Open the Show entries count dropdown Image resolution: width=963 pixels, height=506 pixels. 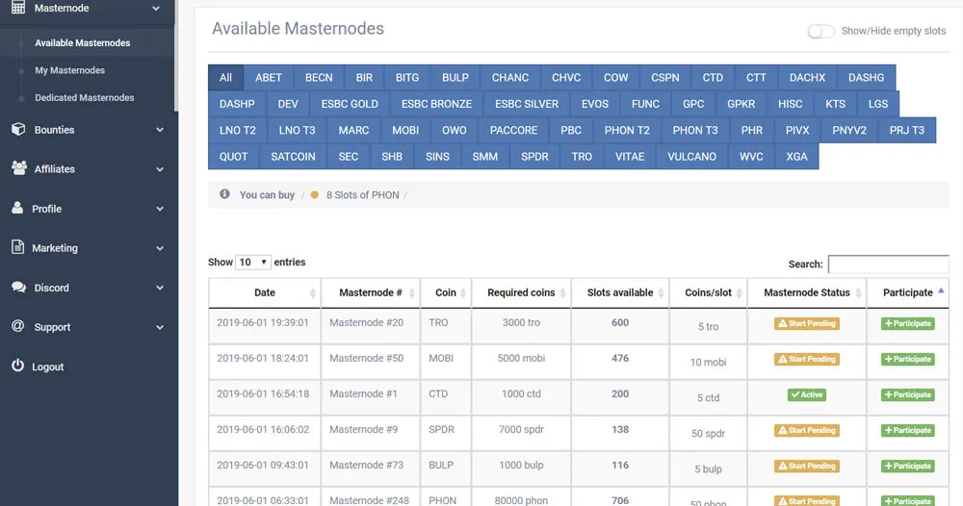[253, 262]
